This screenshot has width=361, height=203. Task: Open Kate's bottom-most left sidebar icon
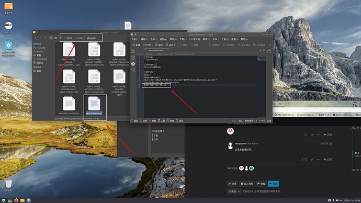pyautogui.click(x=133, y=70)
